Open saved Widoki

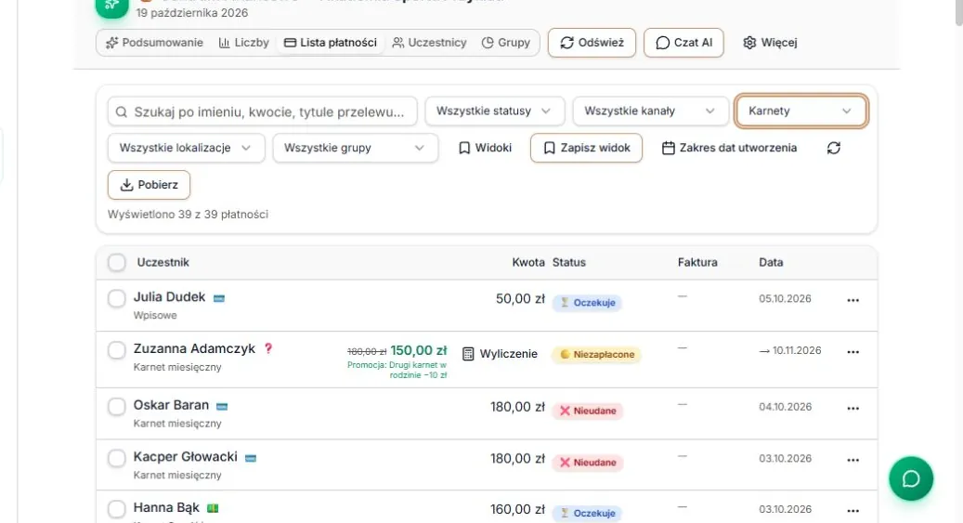(485, 148)
